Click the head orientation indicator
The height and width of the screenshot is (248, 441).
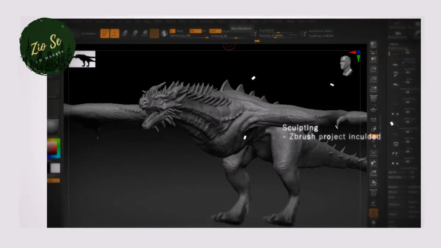346,66
